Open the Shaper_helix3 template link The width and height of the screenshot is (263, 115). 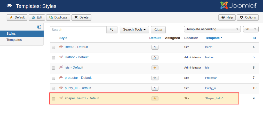pos(214,98)
